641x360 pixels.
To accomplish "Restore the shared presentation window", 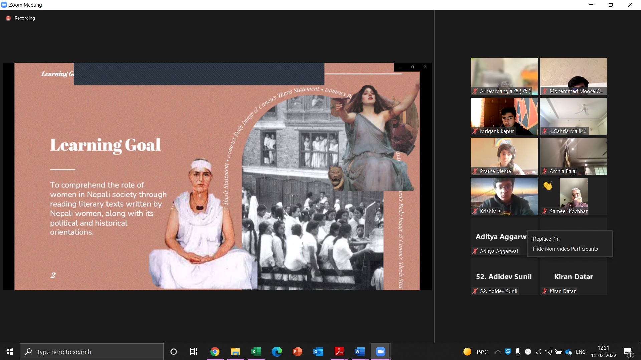I will 413,67.
